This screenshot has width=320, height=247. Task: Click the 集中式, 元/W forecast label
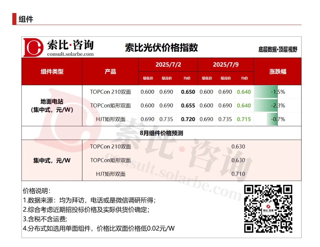click(52, 161)
